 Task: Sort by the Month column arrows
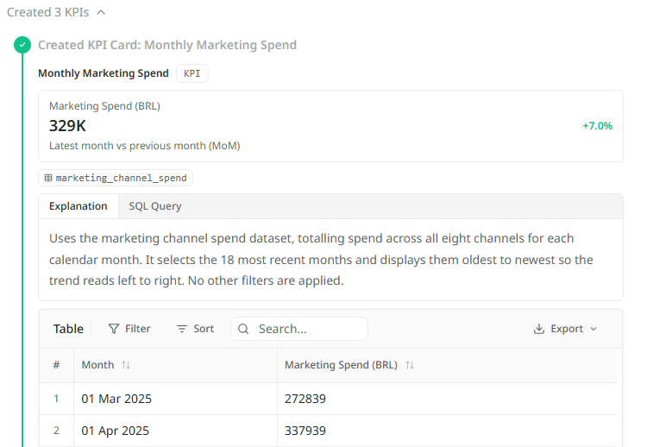click(x=126, y=365)
